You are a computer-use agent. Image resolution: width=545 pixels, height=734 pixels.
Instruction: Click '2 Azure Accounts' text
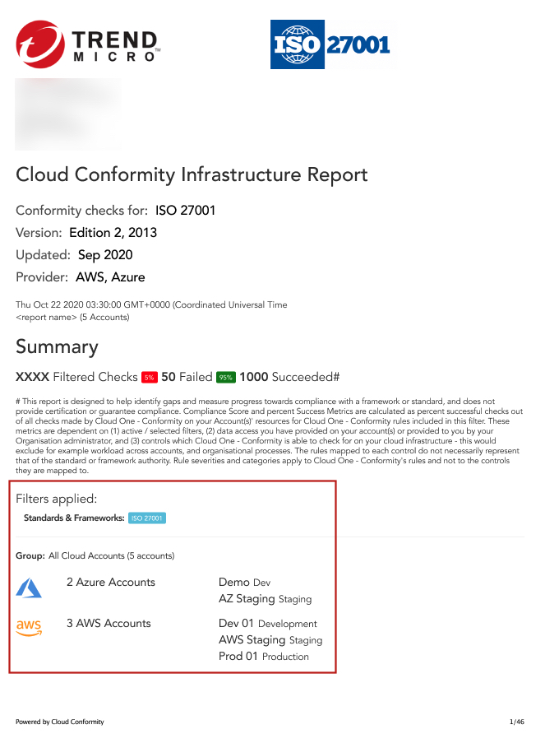(111, 582)
